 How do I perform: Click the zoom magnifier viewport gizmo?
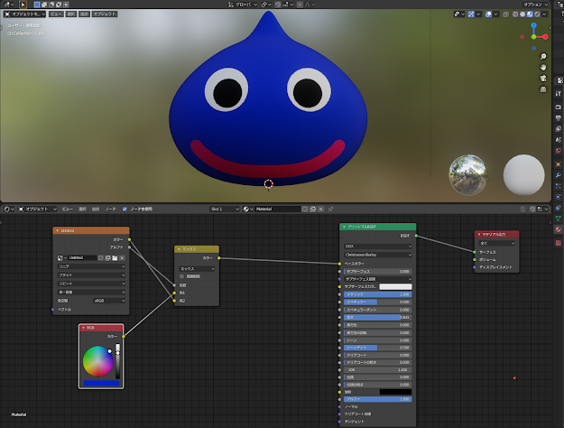coord(543,57)
